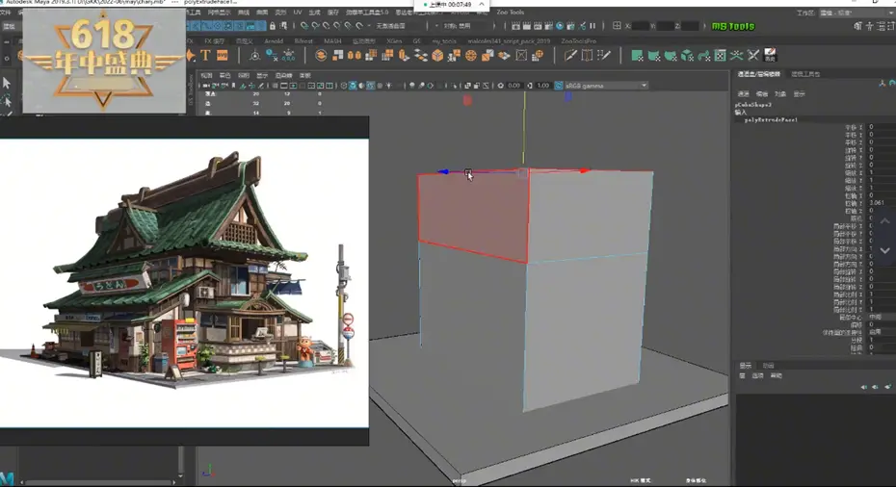
Task: Click the SVG tool icon on shelf
Action: click(222, 55)
